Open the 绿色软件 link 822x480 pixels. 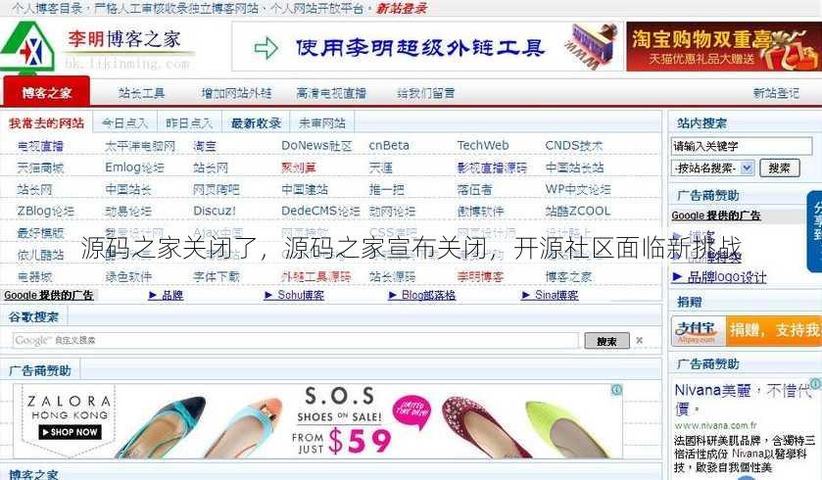(128, 276)
